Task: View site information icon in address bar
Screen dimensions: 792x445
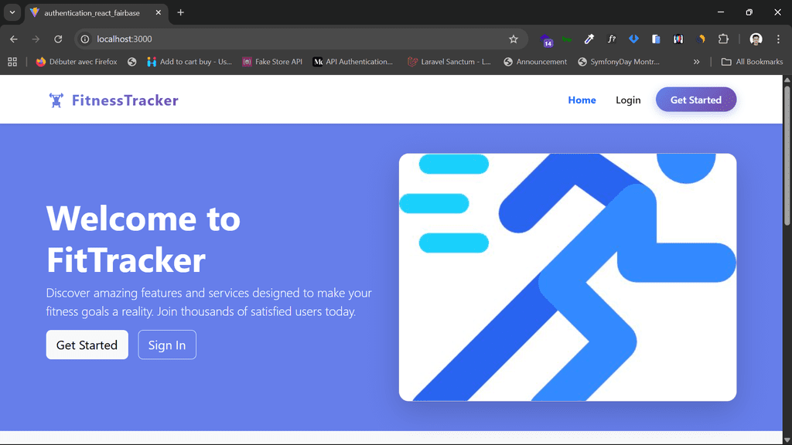Action: pyautogui.click(x=85, y=39)
